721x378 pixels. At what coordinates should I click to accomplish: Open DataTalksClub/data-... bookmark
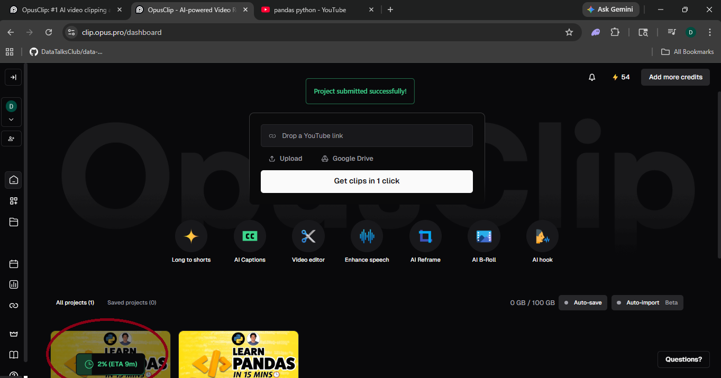pos(66,52)
